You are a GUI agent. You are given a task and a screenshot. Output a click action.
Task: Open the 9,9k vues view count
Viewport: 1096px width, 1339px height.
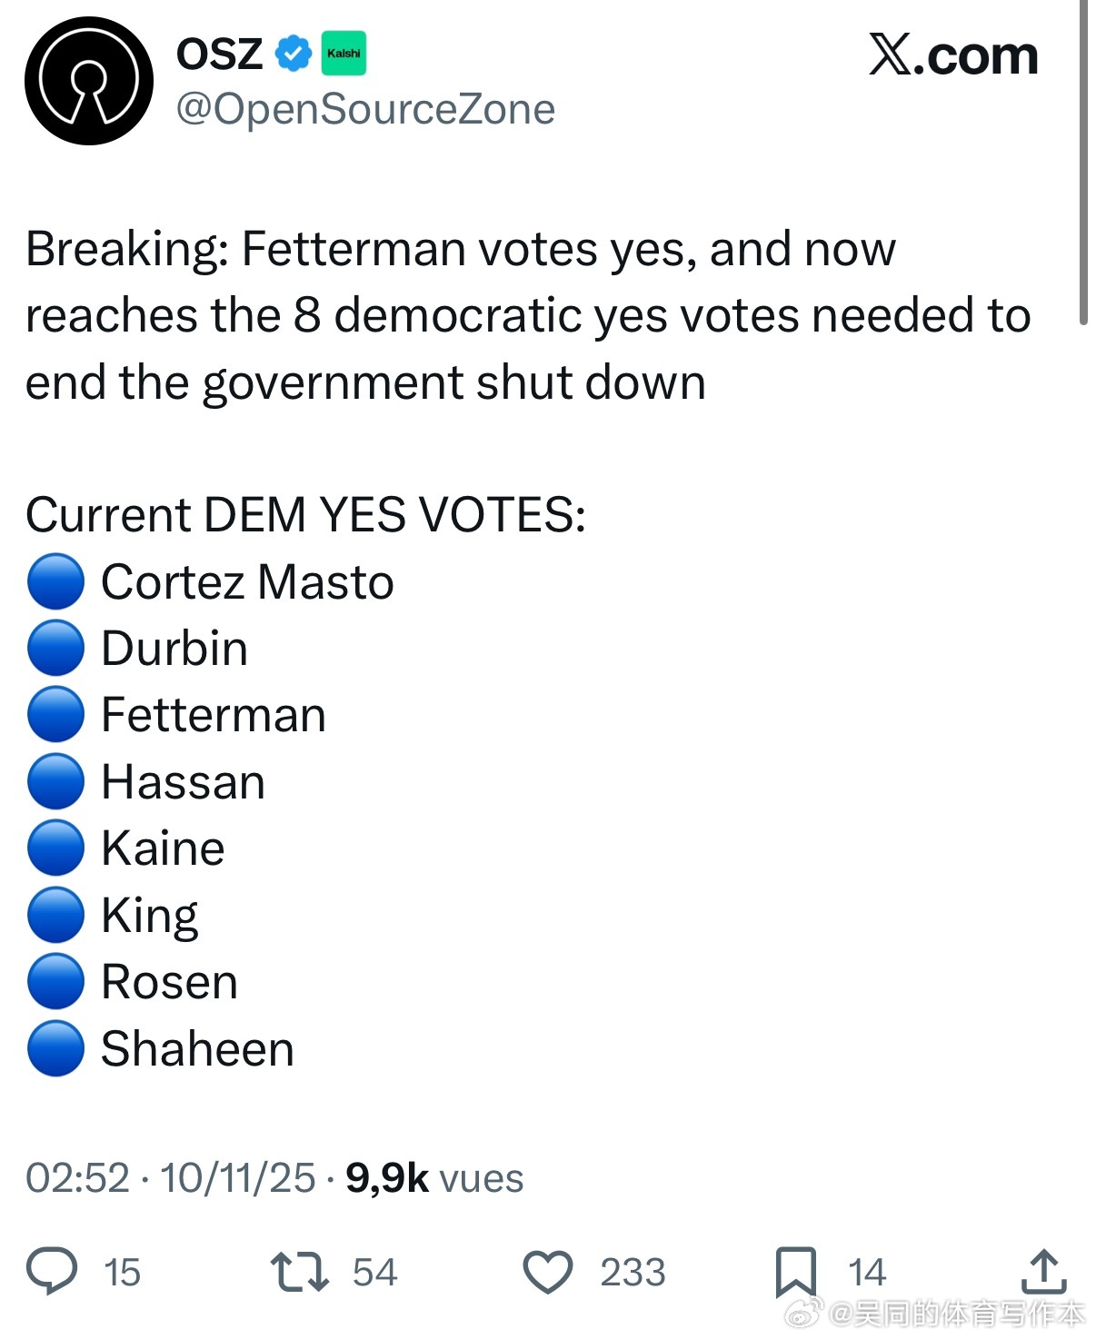[x=434, y=1178]
